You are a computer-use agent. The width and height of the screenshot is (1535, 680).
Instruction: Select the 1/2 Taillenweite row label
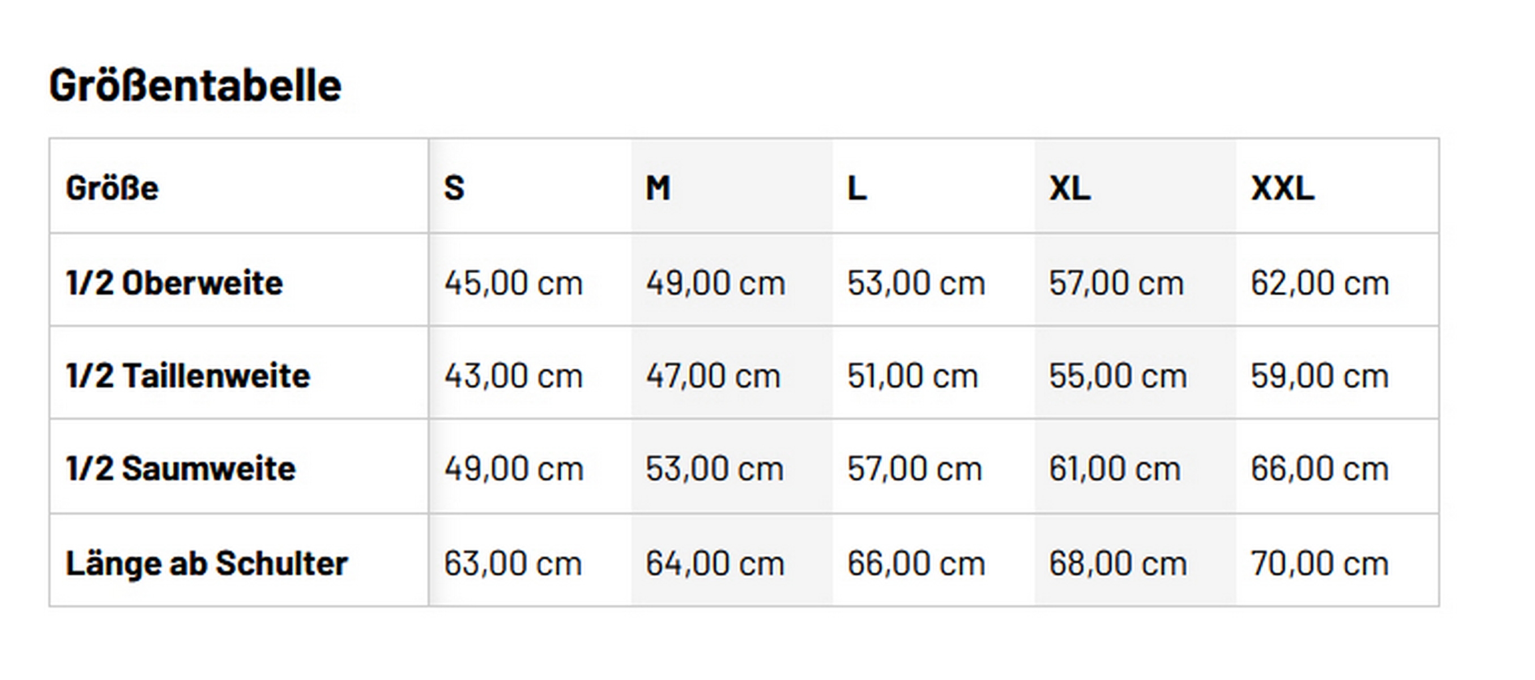(187, 376)
